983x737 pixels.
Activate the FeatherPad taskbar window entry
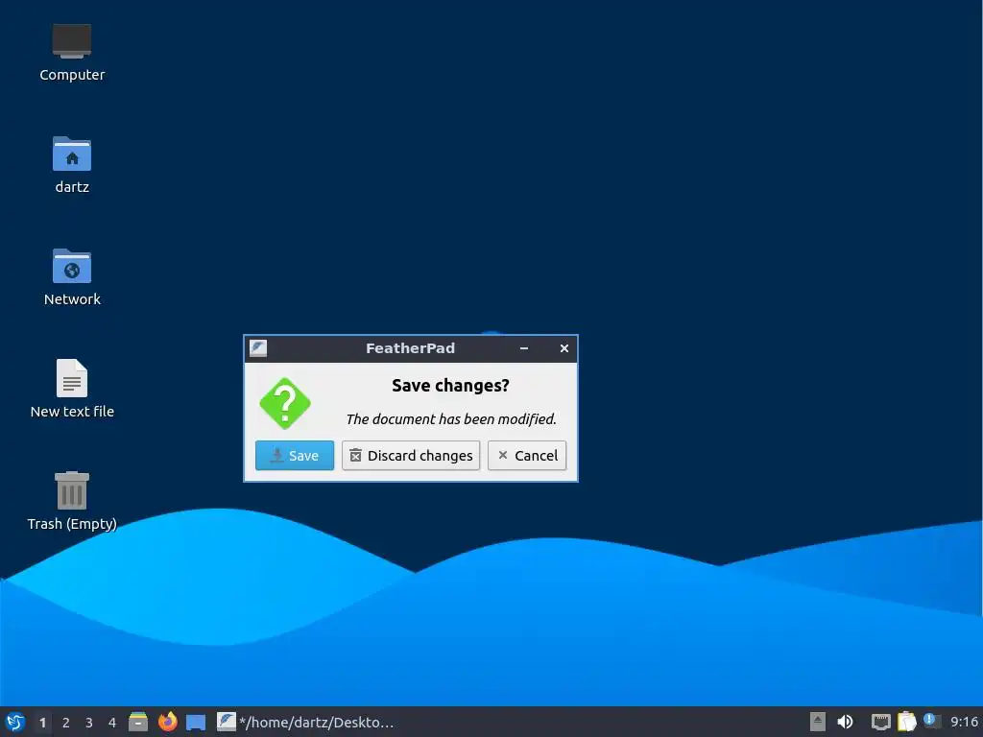pos(306,722)
